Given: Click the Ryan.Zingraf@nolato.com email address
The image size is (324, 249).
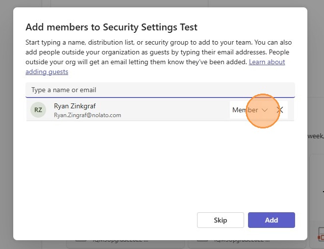Looking at the screenshot, I should 87,115.
